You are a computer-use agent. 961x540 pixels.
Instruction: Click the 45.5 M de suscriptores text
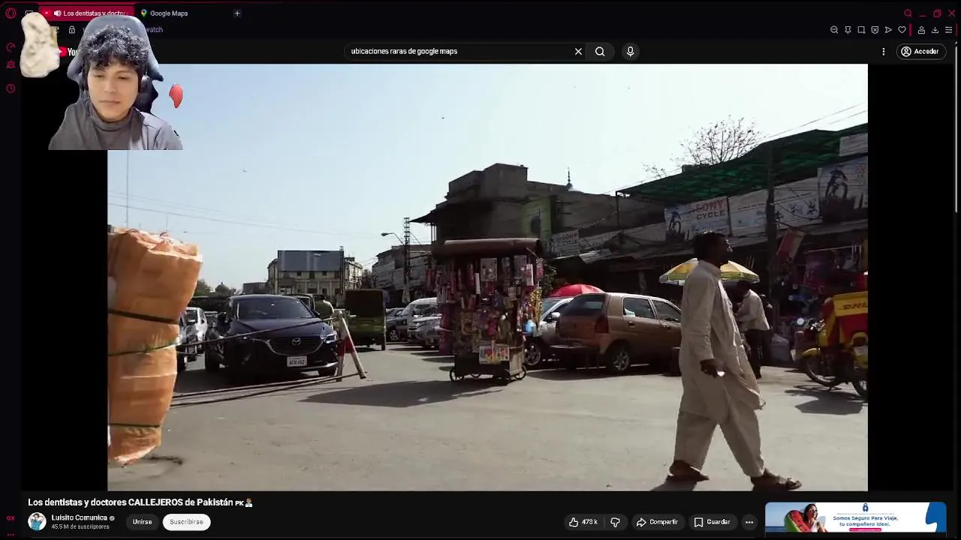(x=80, y=526)
